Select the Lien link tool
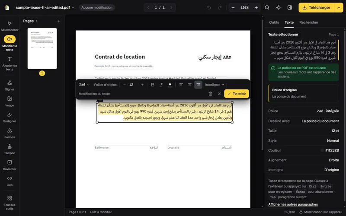 (x=10, y=181)
